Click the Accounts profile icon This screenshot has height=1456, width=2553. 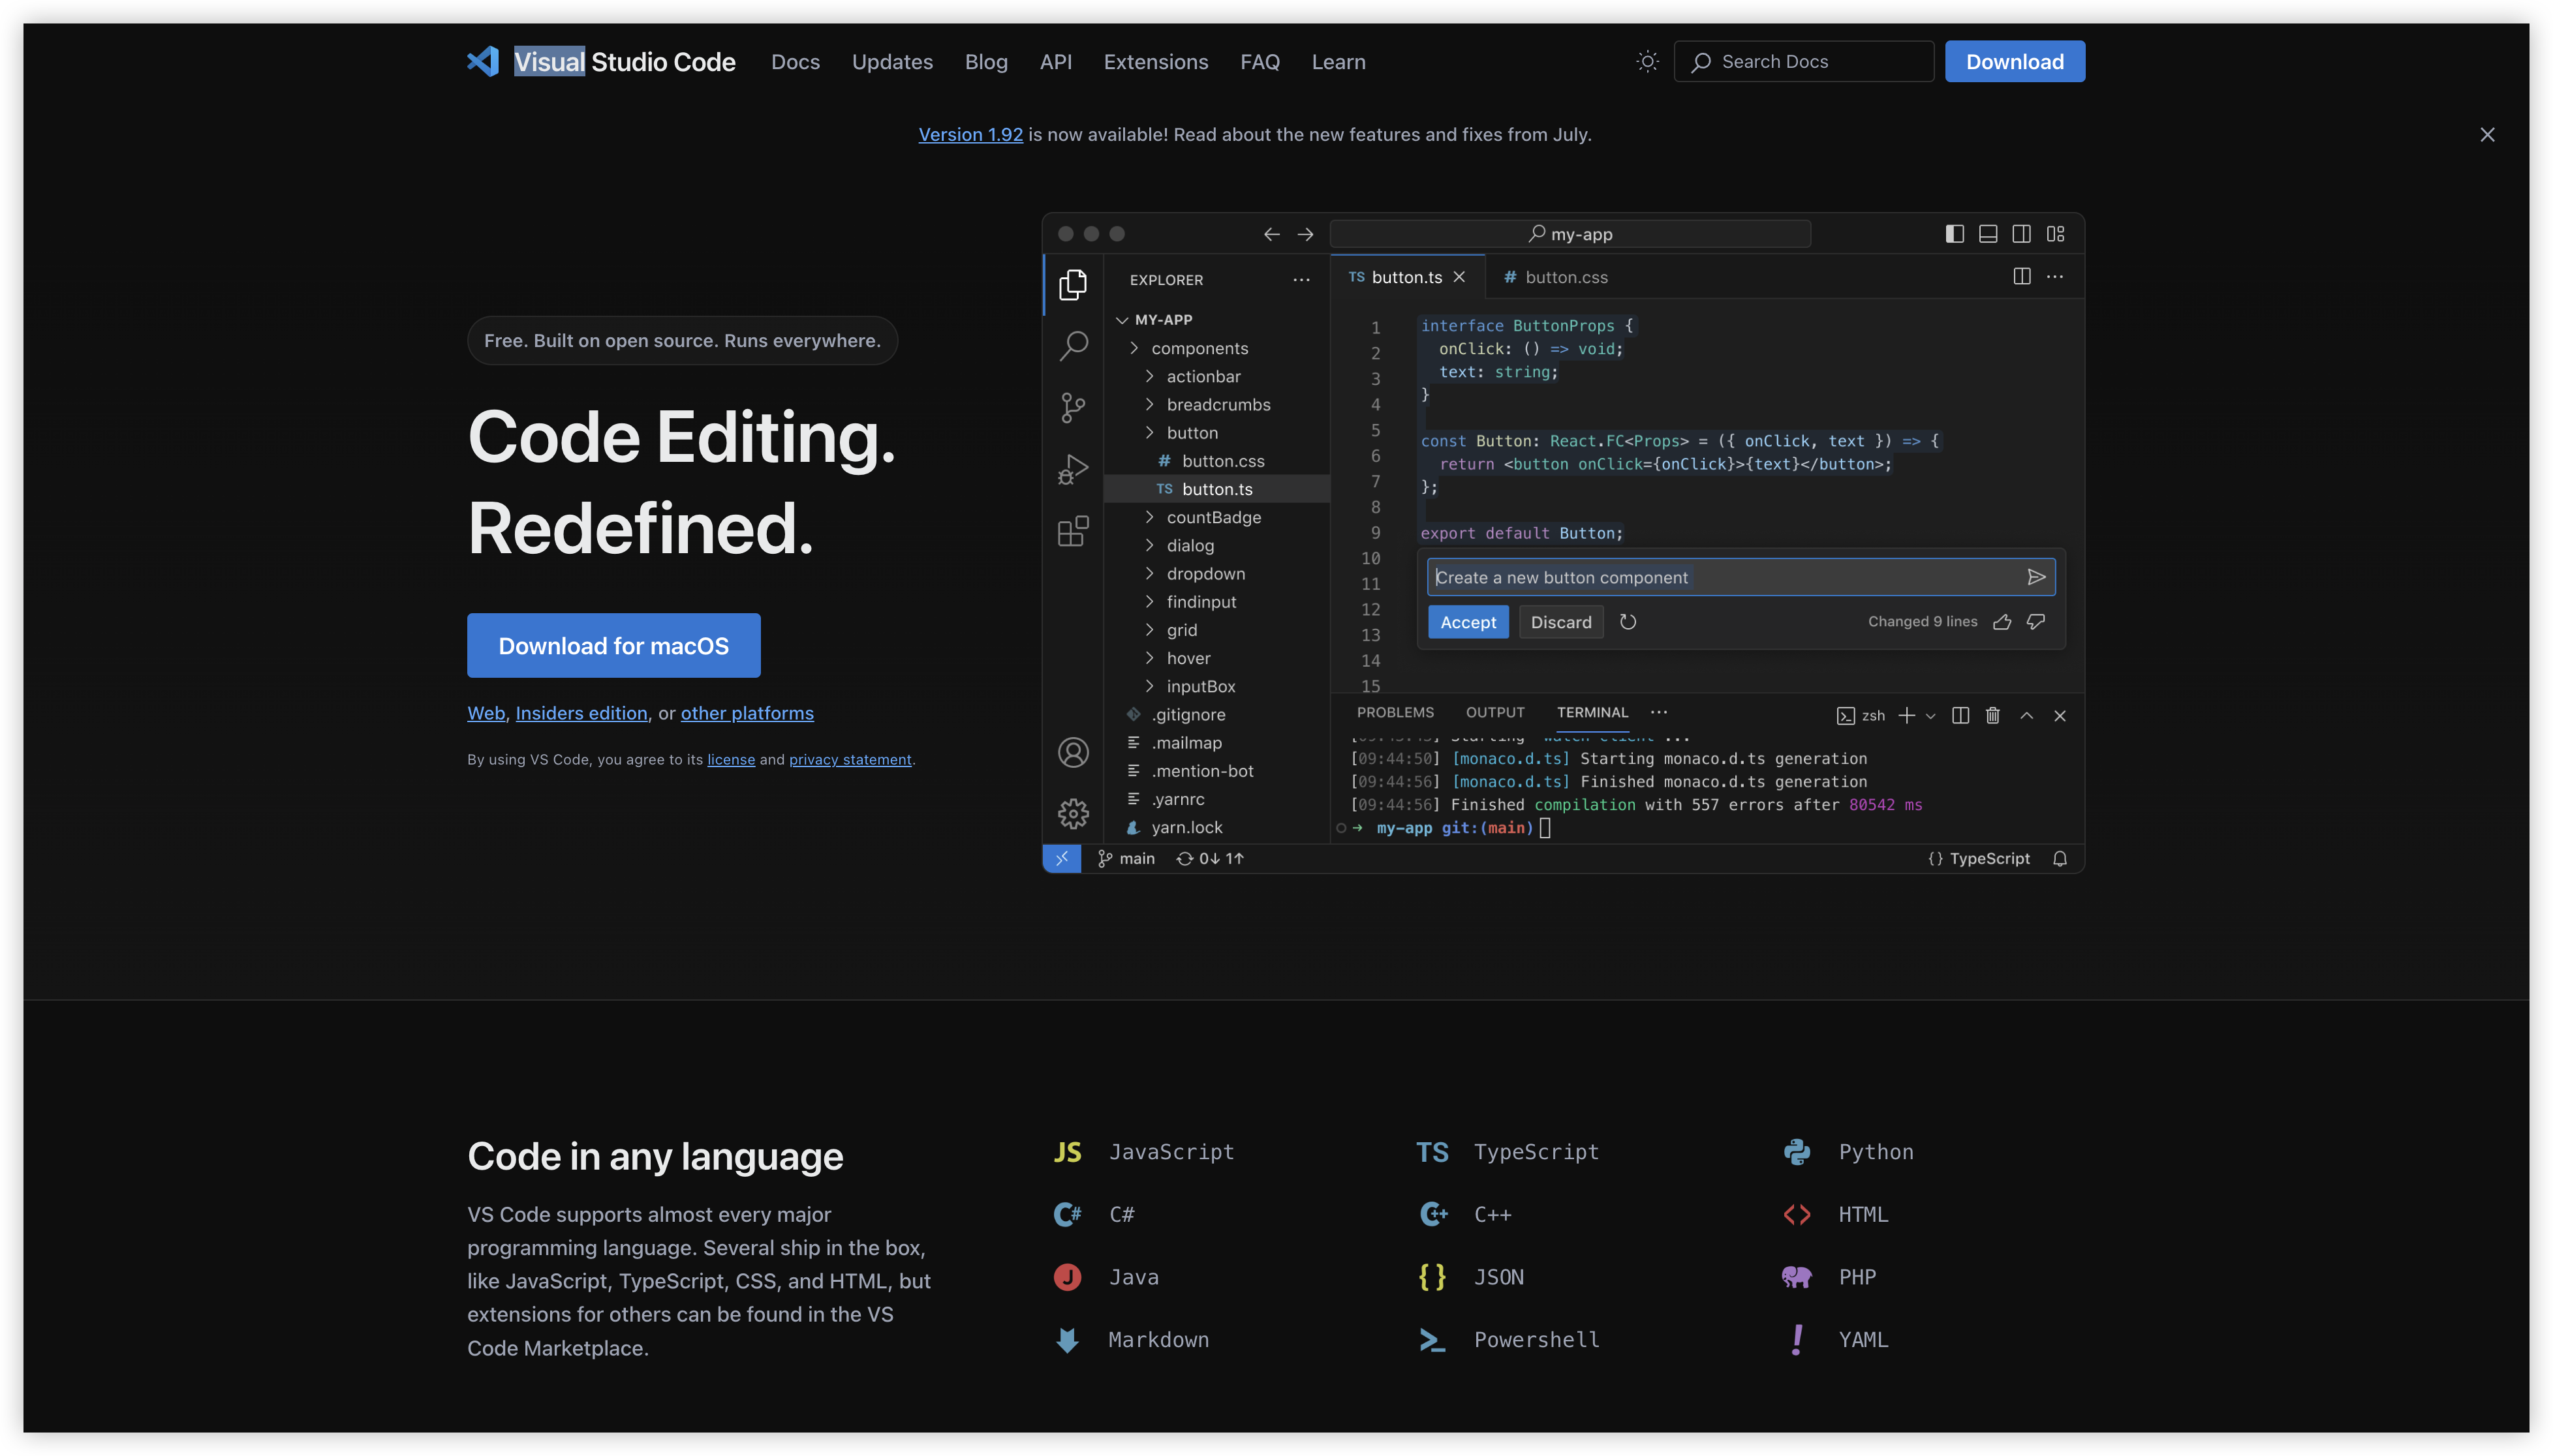click(1072, 752)
